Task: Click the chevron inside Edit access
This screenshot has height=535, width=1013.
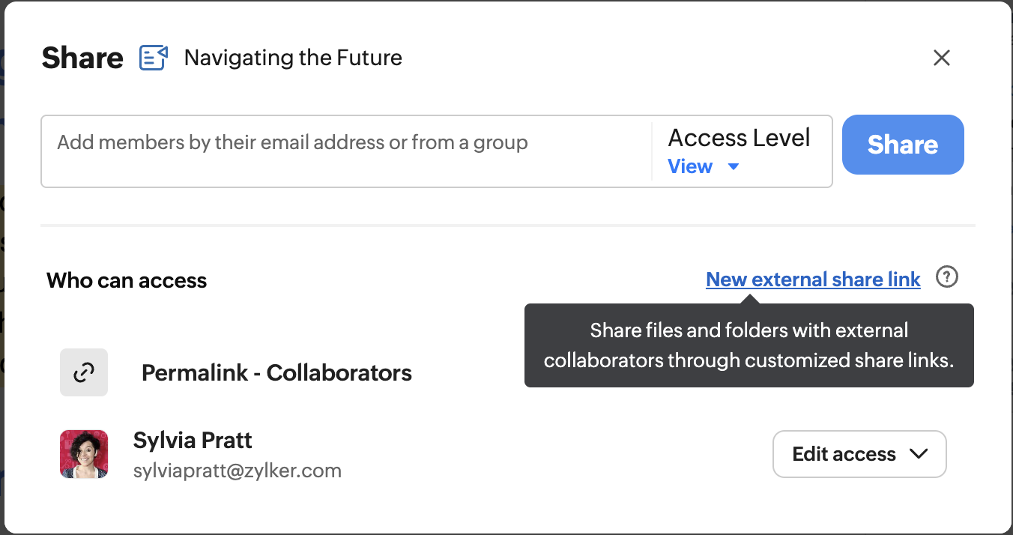Action: tap(919, 454)
